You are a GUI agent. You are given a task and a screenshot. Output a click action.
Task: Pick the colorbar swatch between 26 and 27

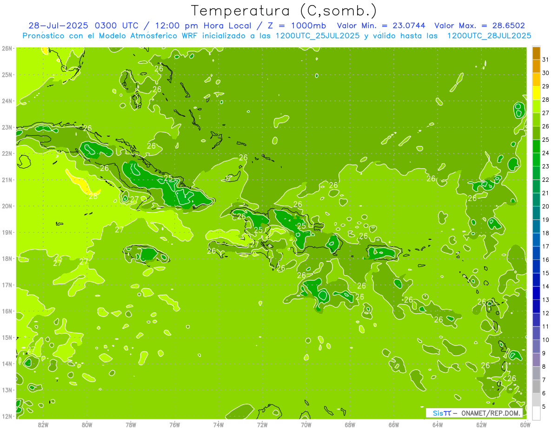pyautogui.click(x=536, y=119)
